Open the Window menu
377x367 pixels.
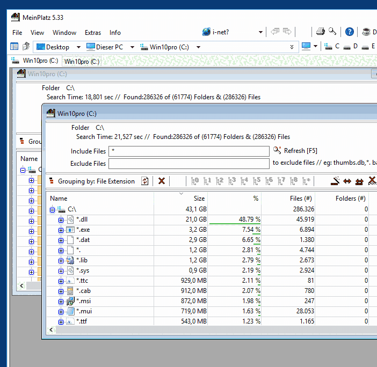pyautogui.click(x=64, y=33)
